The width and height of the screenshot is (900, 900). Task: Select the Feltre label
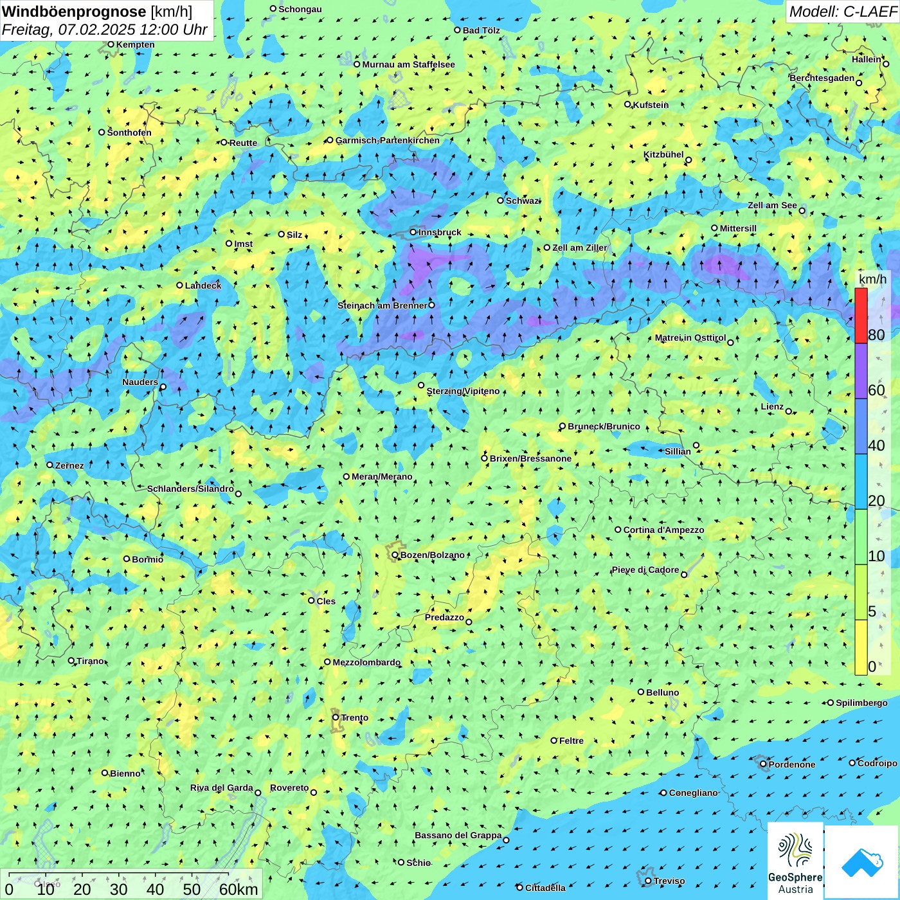571,741
